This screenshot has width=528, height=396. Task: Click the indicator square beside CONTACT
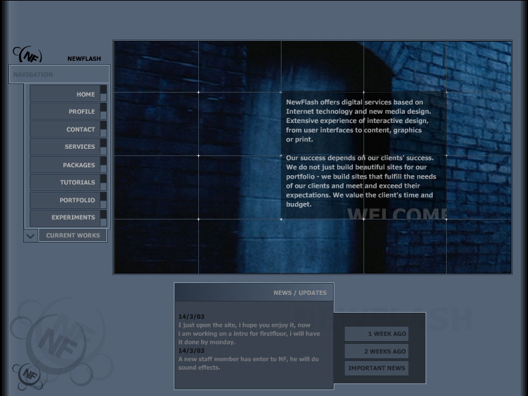click(x=103, y=129)
